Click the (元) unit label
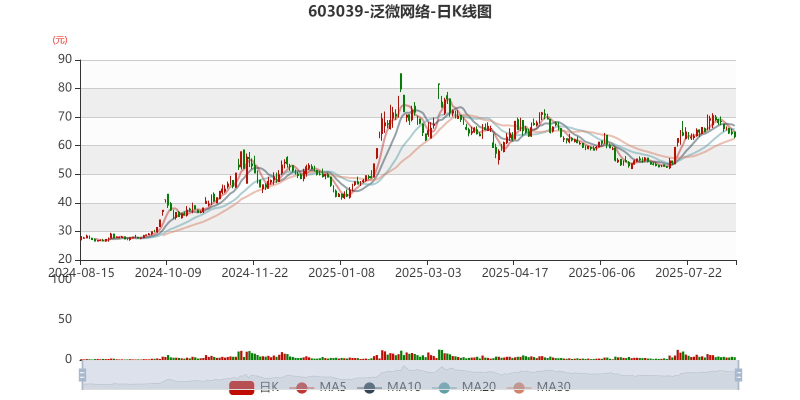This screenshot has width=800, height=400. tap(60, 40)
